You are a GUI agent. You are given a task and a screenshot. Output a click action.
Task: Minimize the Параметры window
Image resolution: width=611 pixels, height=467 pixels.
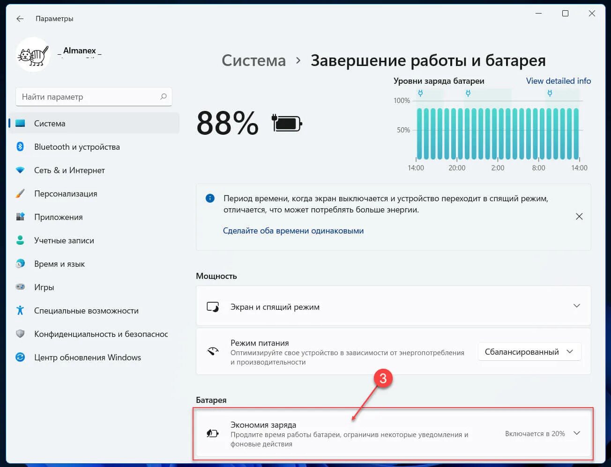[538, 14]
